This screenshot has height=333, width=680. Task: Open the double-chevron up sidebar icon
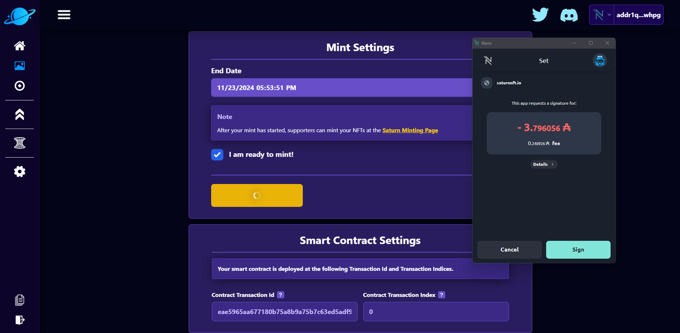coord(20,114)
